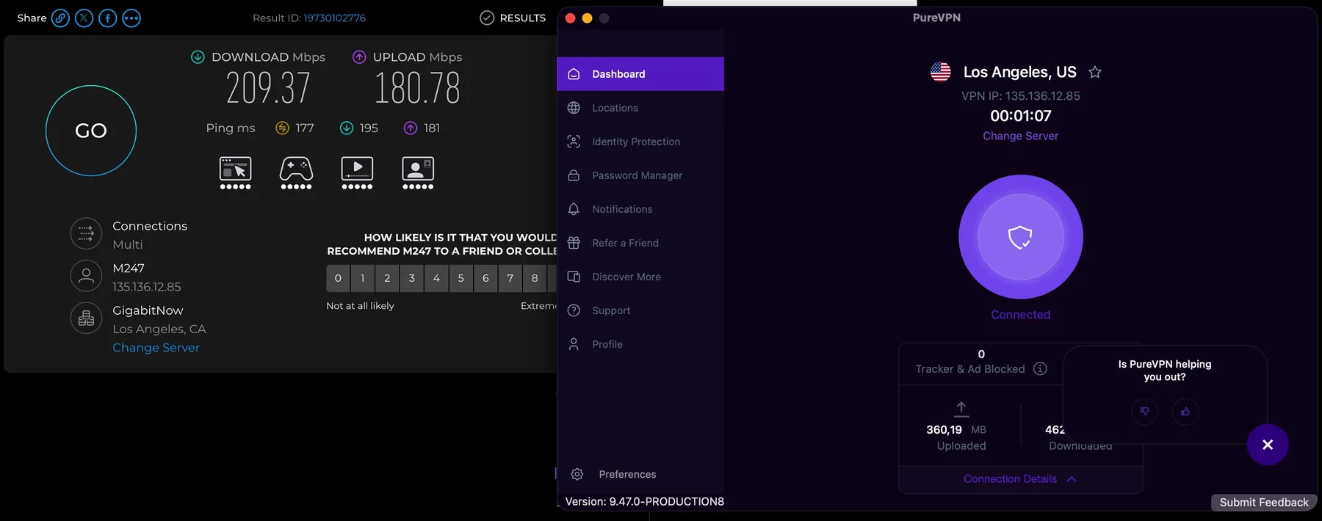Open Locations in the sidebar
This screenshot has height=521, width=1322.
pos(640,108)
